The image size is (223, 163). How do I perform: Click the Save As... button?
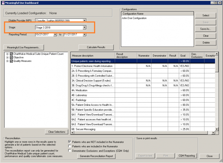(x=206, y=29)
